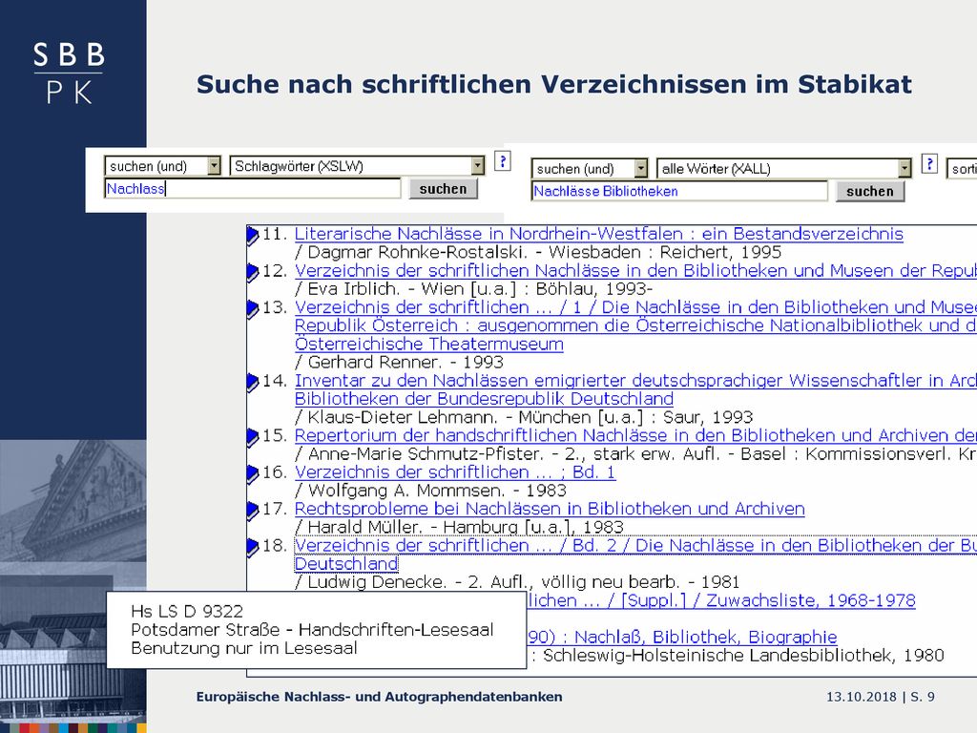Open the "Nachlaß, Bibliothek, Biographie" link
The height and width of the screenshot is (733, 977).
[x=681, y=637]
